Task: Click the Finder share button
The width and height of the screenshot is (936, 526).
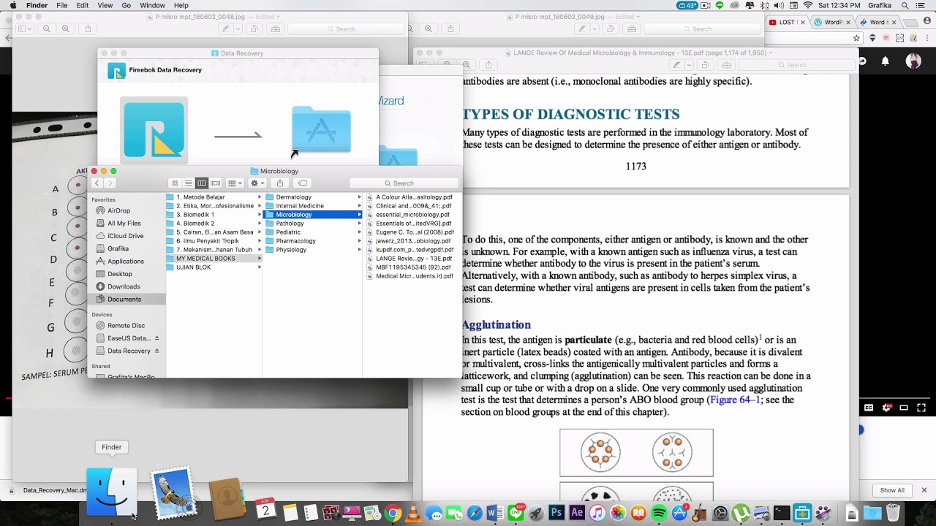Action: tap(280, 183)
